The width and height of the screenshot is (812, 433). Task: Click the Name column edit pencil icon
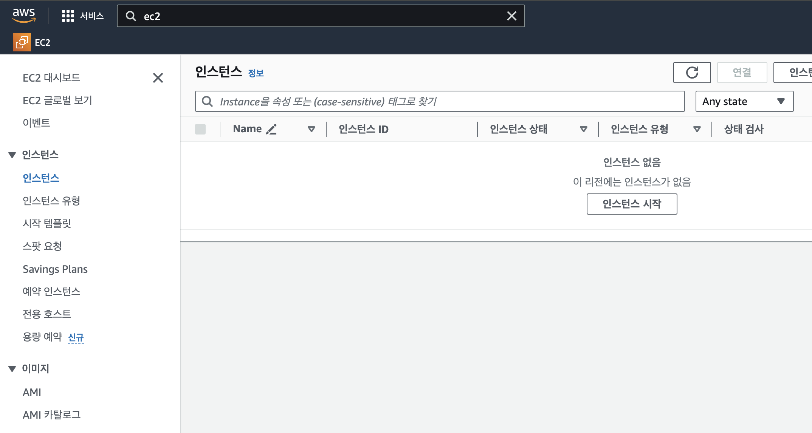(x=271, y=129)
